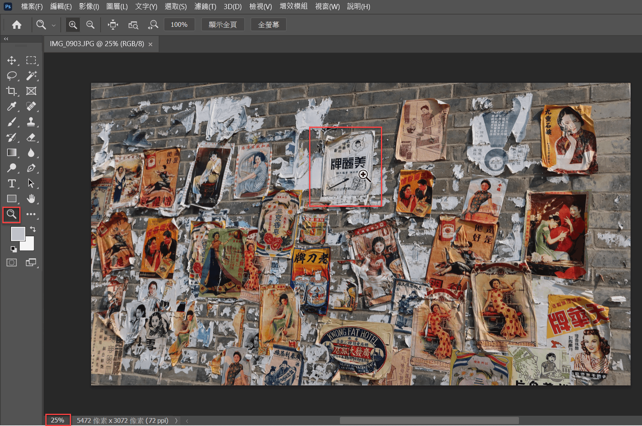Select the History Brush tool
642x426 pixels.
[x=11, y=137]
